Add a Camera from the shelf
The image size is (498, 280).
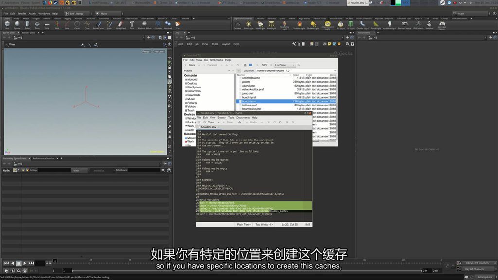point(237,25)
